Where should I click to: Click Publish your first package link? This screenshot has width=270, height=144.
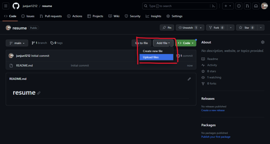pos(216,137)
